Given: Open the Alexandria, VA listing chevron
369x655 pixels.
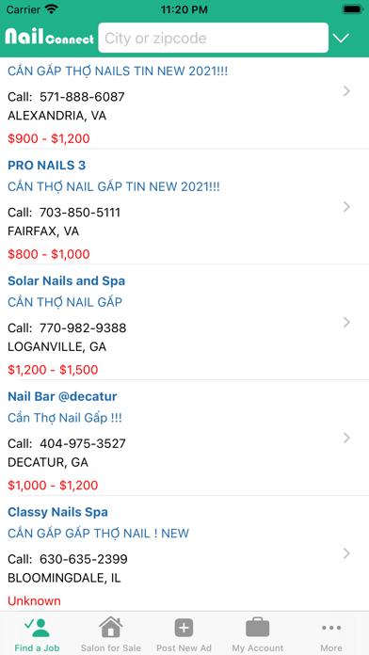Looking at the screenshot, I should [346, 91].
